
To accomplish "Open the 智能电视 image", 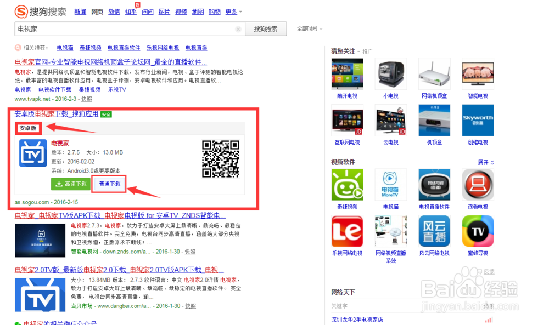I will [478, 74].
